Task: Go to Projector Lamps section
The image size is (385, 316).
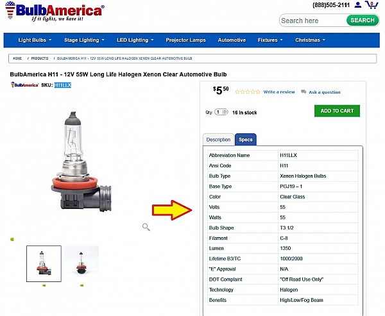Action: [x=185, y=40]
